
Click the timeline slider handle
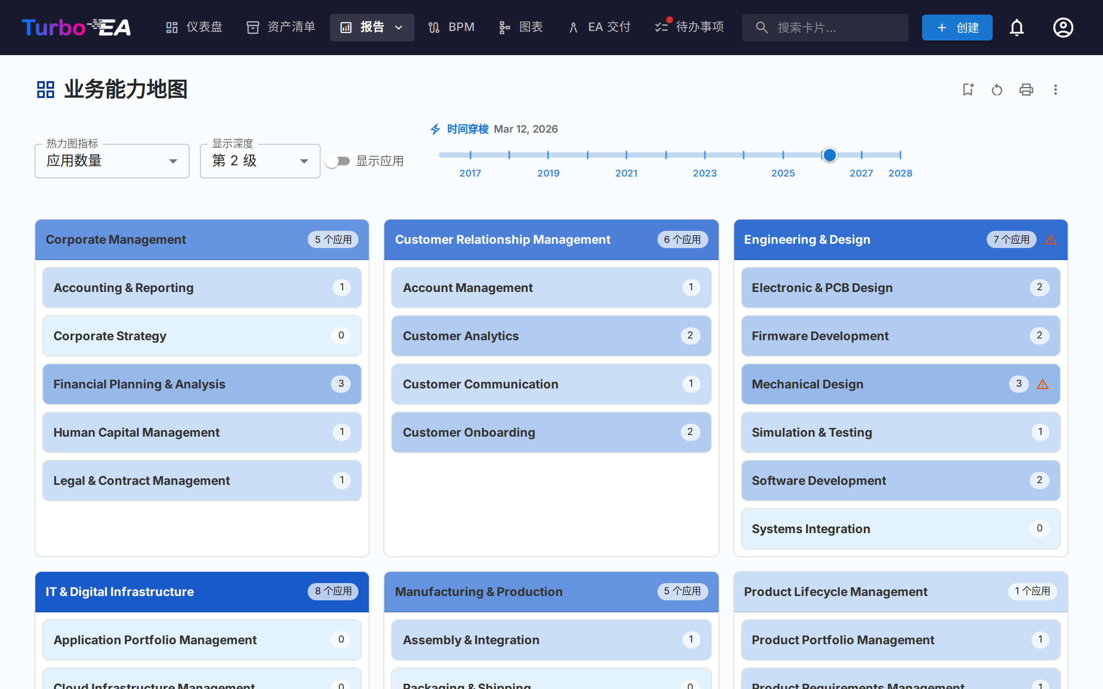coord(829,155)
